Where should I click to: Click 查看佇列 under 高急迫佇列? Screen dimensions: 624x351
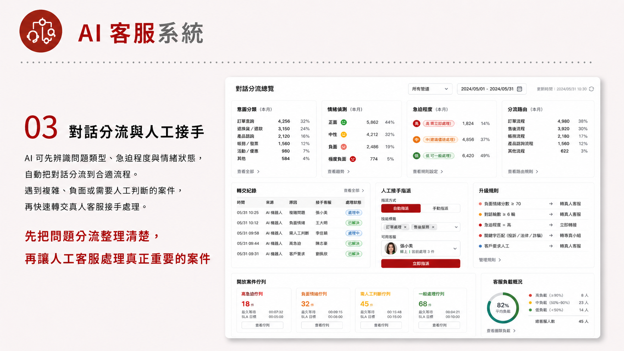coord(262,325)
